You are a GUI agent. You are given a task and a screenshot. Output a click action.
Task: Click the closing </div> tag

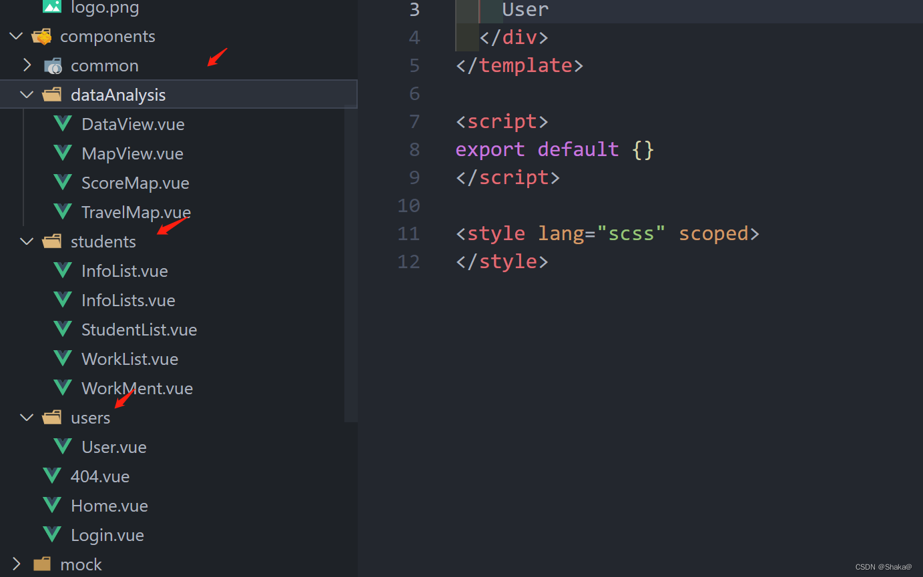pyautogui.click(x=514, y=37)
